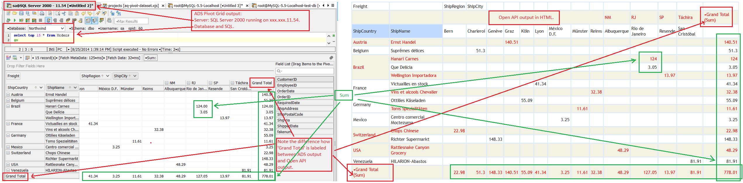This screenshot has width=743, height=183.
Task: Collapse the Mexico row group
Action: point(8,147)
